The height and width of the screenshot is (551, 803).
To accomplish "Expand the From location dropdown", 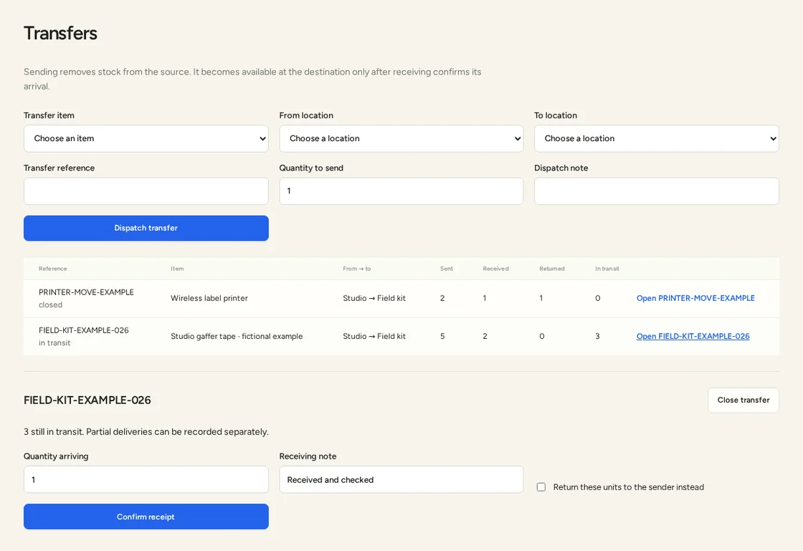I will 401,138.
